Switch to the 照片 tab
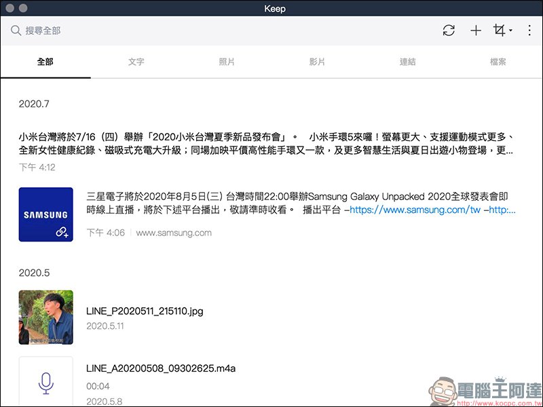 227,62
